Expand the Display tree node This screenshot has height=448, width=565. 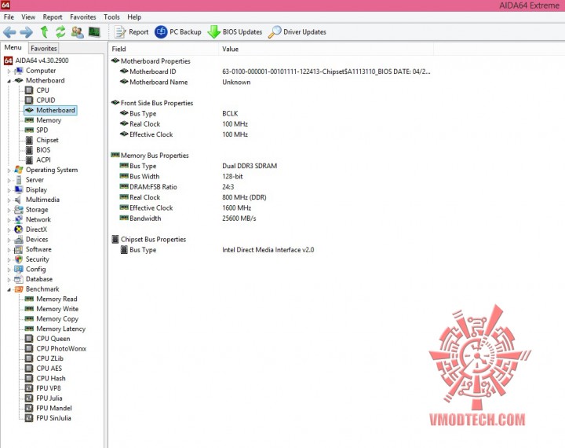click(9, 190)
